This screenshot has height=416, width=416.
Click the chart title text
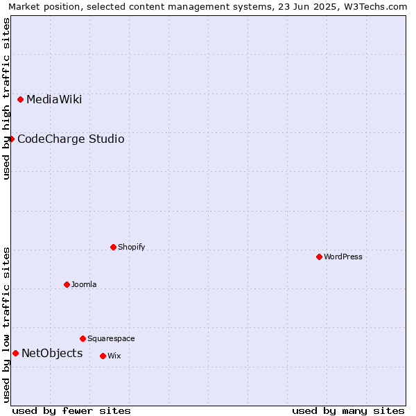(x=208, y=7)
